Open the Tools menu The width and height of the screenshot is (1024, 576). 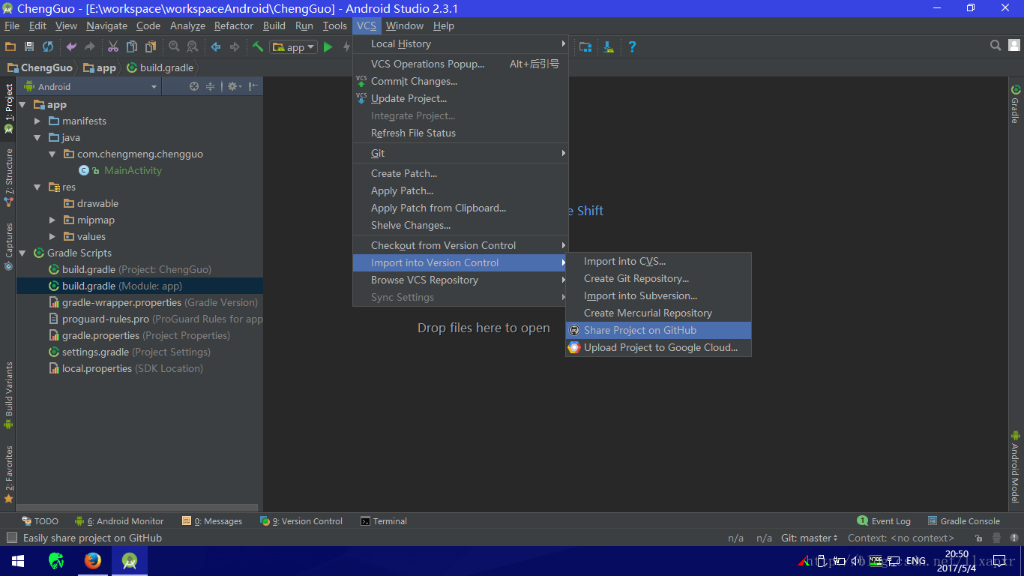[x=335, y=25]
